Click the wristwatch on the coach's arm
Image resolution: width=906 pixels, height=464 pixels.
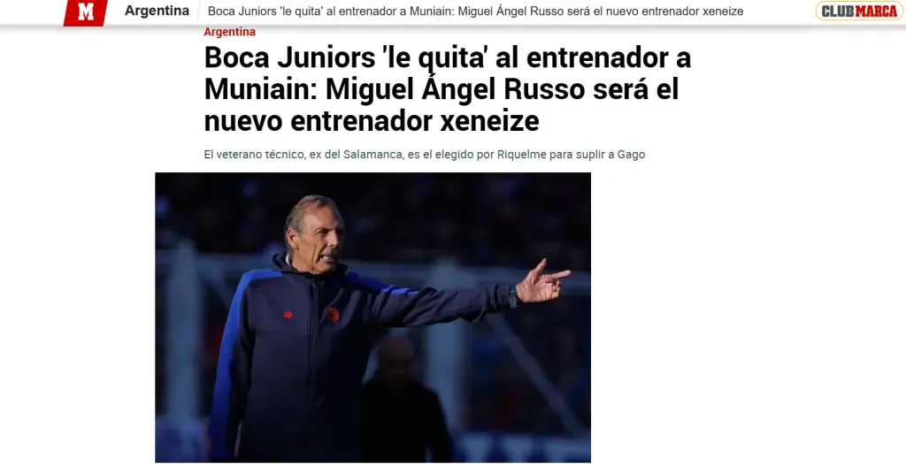512,296
